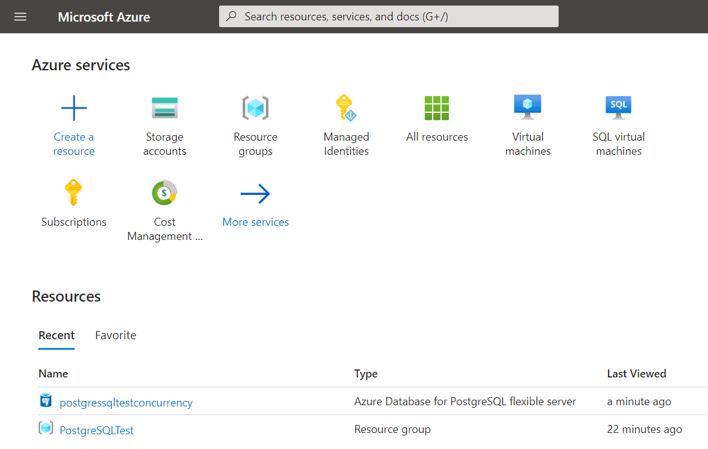This screenshot has width=708, height=449.
Task: Open the hamburger portal menu
Action: (x=20, y=17)
